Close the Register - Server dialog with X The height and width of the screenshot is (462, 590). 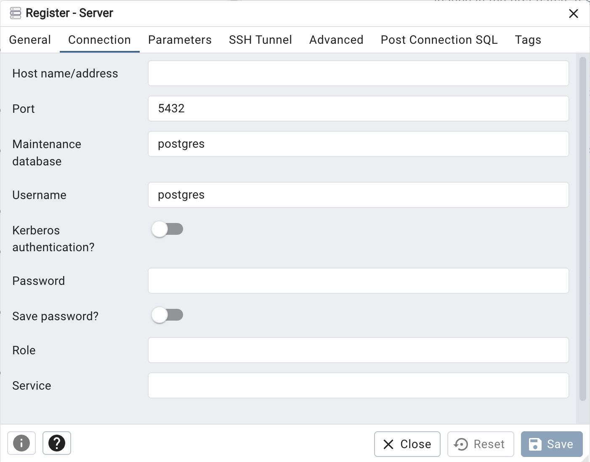point(573,13)
